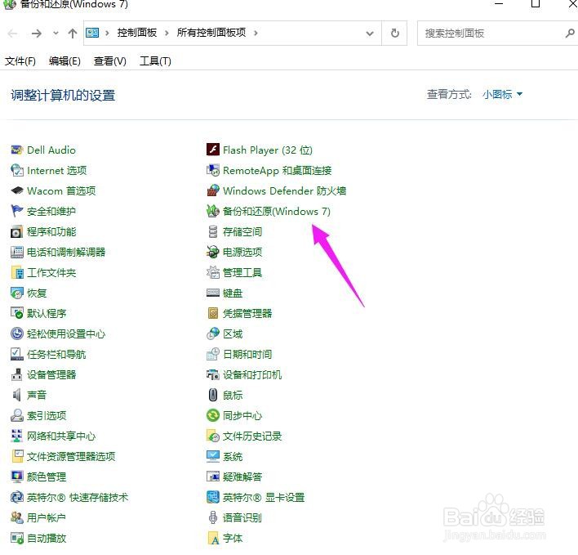Click the 备份和还原(Windows 7) icon
Viewport: 578px width, 555px height.
(x=213, y=211)
